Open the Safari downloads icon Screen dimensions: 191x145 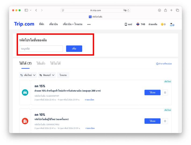(x=160, y=10)
